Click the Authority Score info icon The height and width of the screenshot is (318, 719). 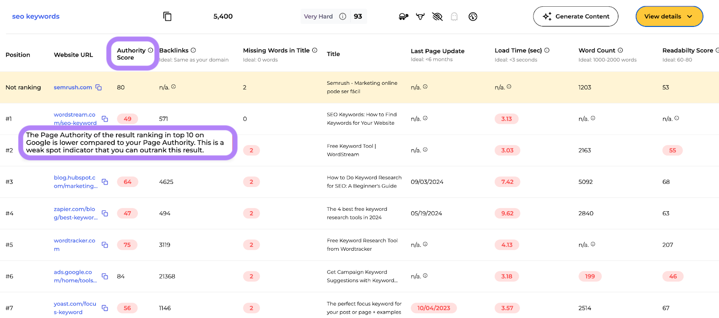151,50
